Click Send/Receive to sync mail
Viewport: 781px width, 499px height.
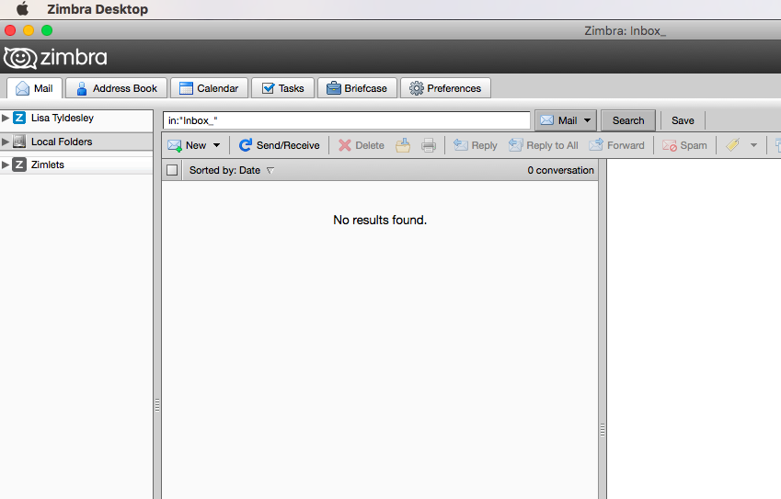pyautogui.click(x=280, y=145)
